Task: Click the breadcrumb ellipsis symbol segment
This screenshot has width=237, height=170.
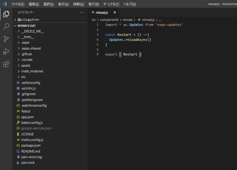Action: 160,20
